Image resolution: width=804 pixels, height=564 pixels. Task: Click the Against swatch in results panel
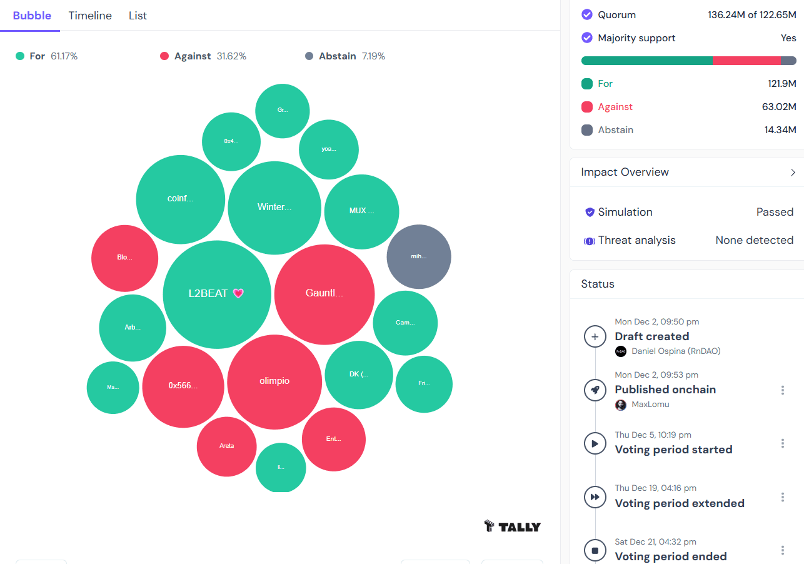pyautogui.click(x=587, y=107)
